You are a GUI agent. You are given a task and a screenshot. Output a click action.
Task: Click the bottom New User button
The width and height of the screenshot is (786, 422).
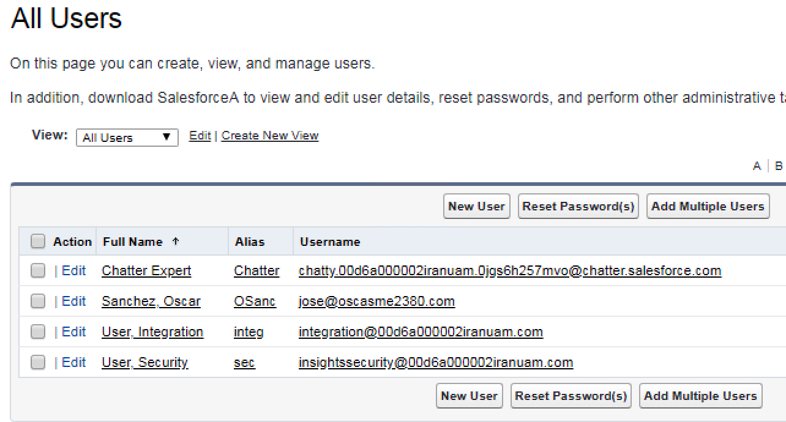(x=470, y=396)
